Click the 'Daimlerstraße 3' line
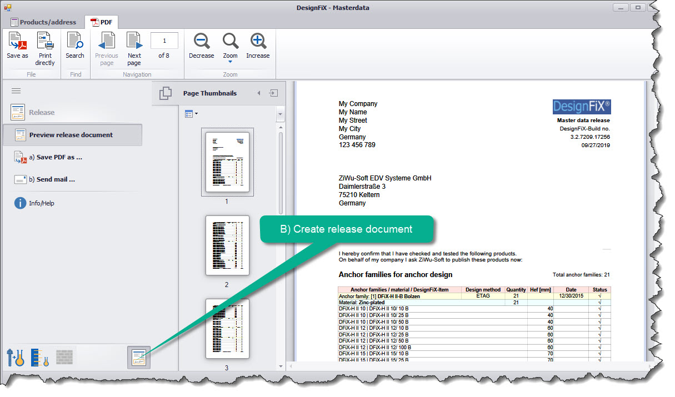The image size is (675, 397). tap(361, 187)
